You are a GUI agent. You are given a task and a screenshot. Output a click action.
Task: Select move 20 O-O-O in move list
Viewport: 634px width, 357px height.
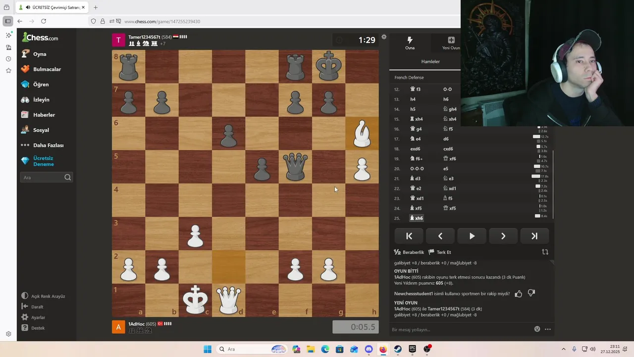click(x=417, y=169)
